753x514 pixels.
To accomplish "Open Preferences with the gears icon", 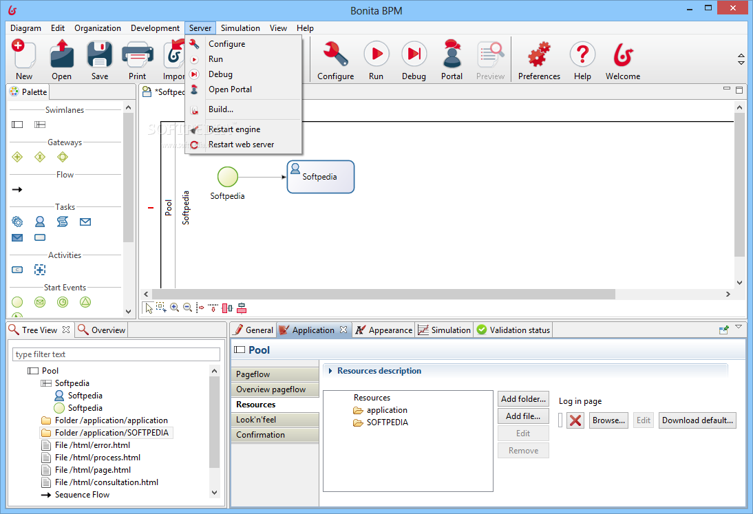I will (x=539, y=59).
